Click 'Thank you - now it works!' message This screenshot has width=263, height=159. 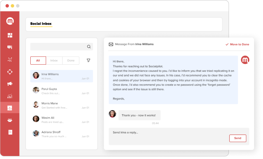pos(139,115)
